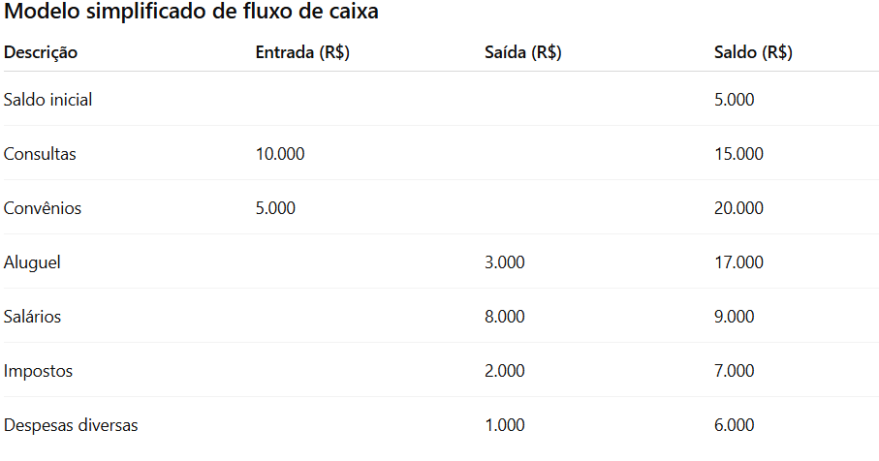Screen dimensions: 879x461
Task: Select the Convênios entrada value 5.000
Action: (275, 208)
